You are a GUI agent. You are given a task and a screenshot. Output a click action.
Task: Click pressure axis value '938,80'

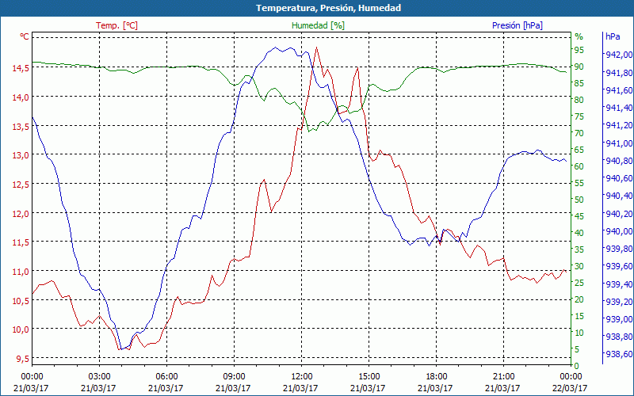pos(619,337)
